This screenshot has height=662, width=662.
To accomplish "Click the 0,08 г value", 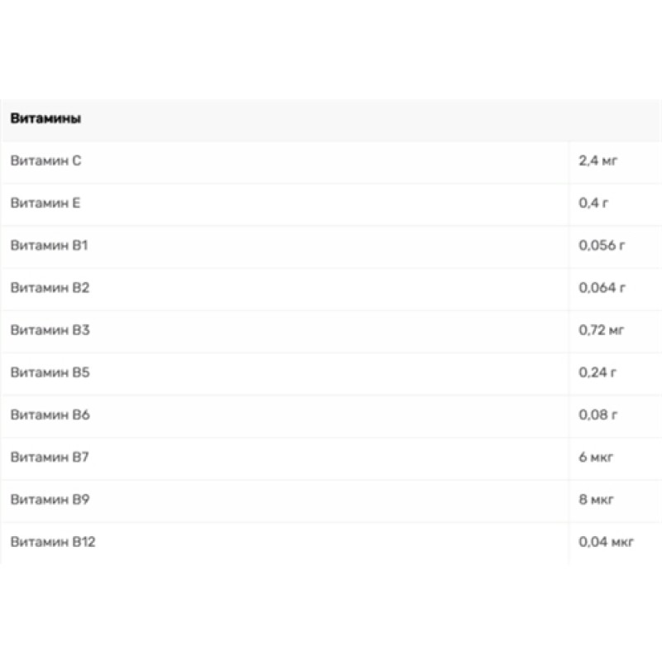I will 597,415.
